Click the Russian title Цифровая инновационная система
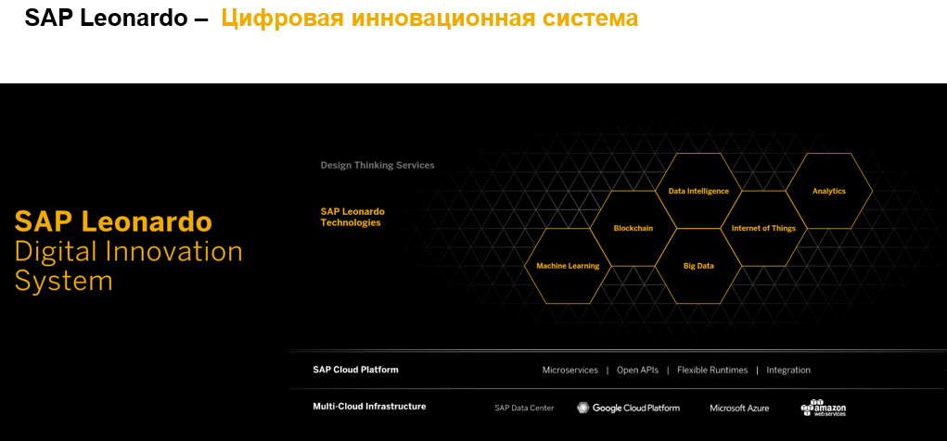The image size is (947, 441). tap(429, 19)
